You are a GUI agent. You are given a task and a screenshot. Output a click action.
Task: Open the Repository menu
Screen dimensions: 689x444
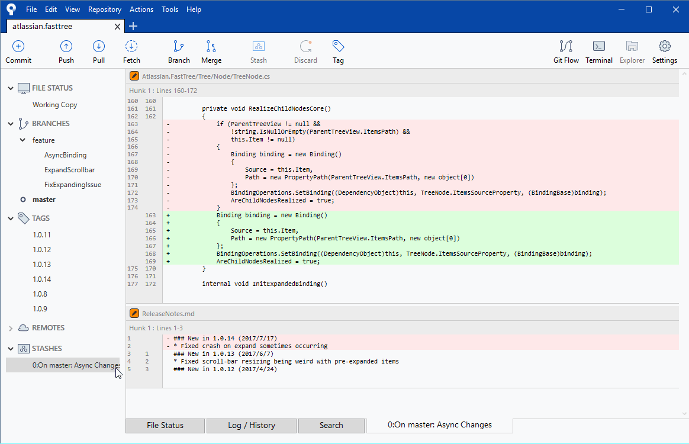(105, 9)
